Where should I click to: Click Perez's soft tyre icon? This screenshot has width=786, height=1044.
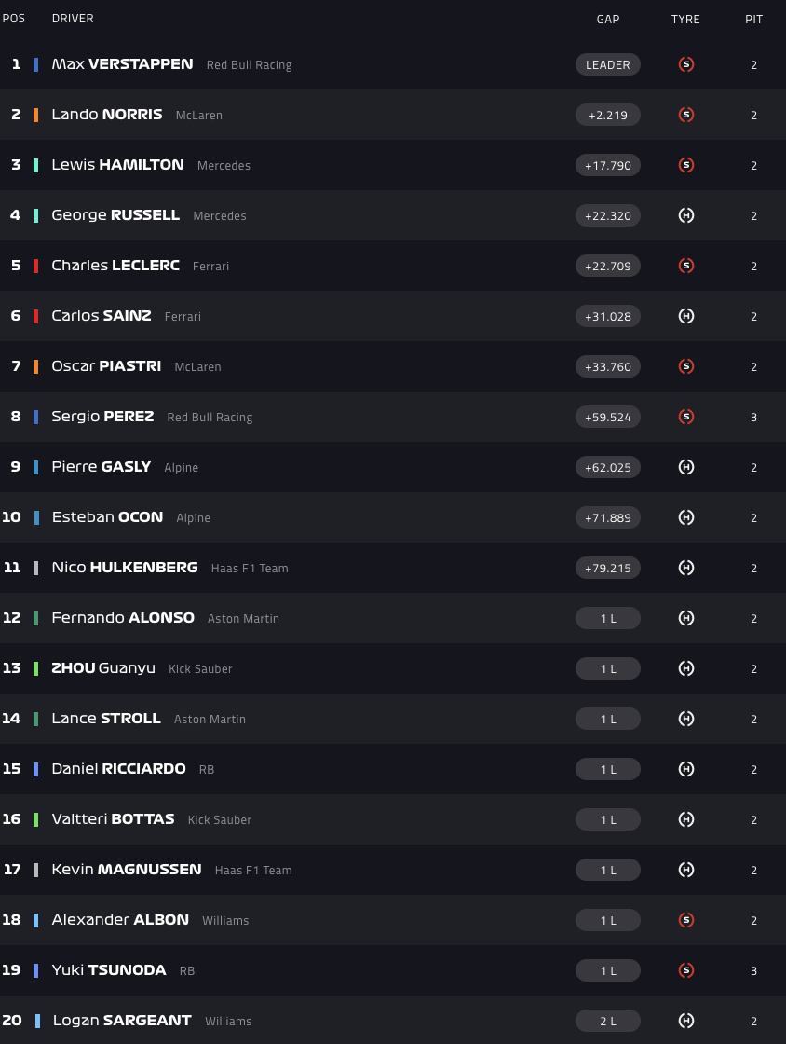(x=686, y=417)
